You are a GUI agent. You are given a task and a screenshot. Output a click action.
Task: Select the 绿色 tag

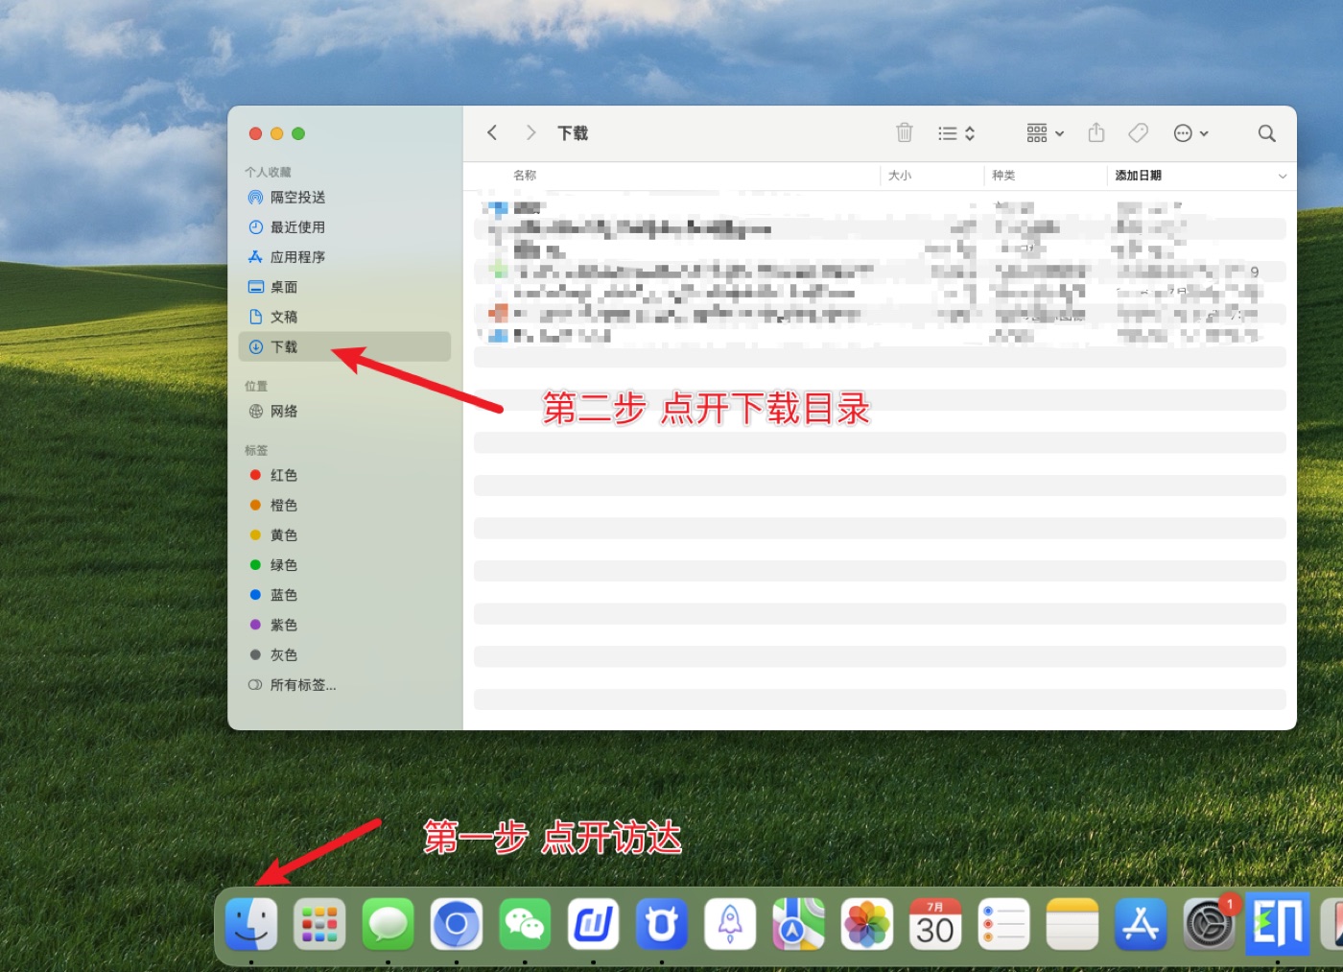coord(344,565)
